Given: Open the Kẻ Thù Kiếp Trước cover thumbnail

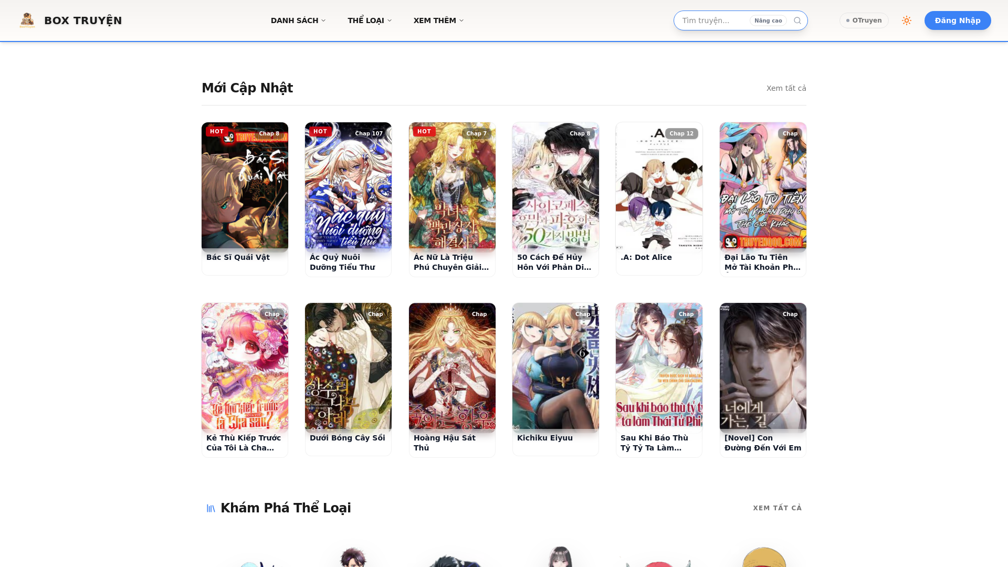Looking at the screenshot, I should click(245, 368).
